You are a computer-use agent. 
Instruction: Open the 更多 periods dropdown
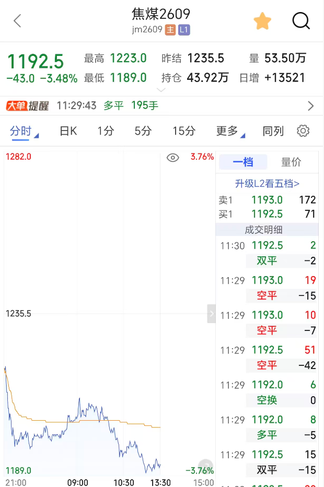tap(230, 131)
